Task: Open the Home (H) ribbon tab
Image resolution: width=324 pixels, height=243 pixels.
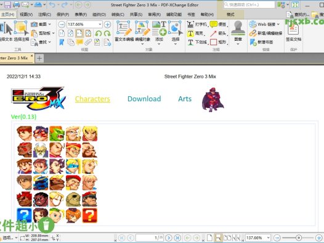Action: click(8, 14)
